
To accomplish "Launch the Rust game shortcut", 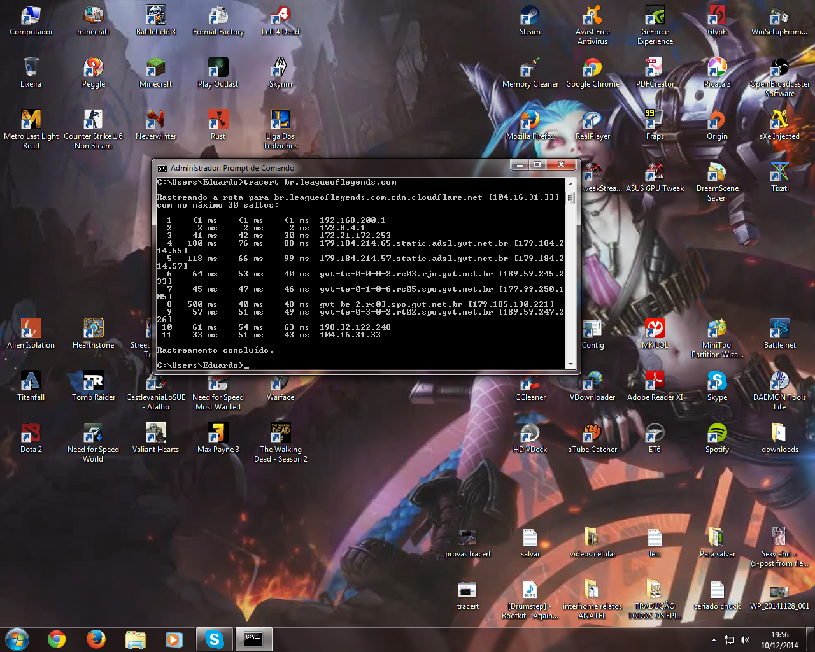I will pyautogui.click(x=218, y=125).
